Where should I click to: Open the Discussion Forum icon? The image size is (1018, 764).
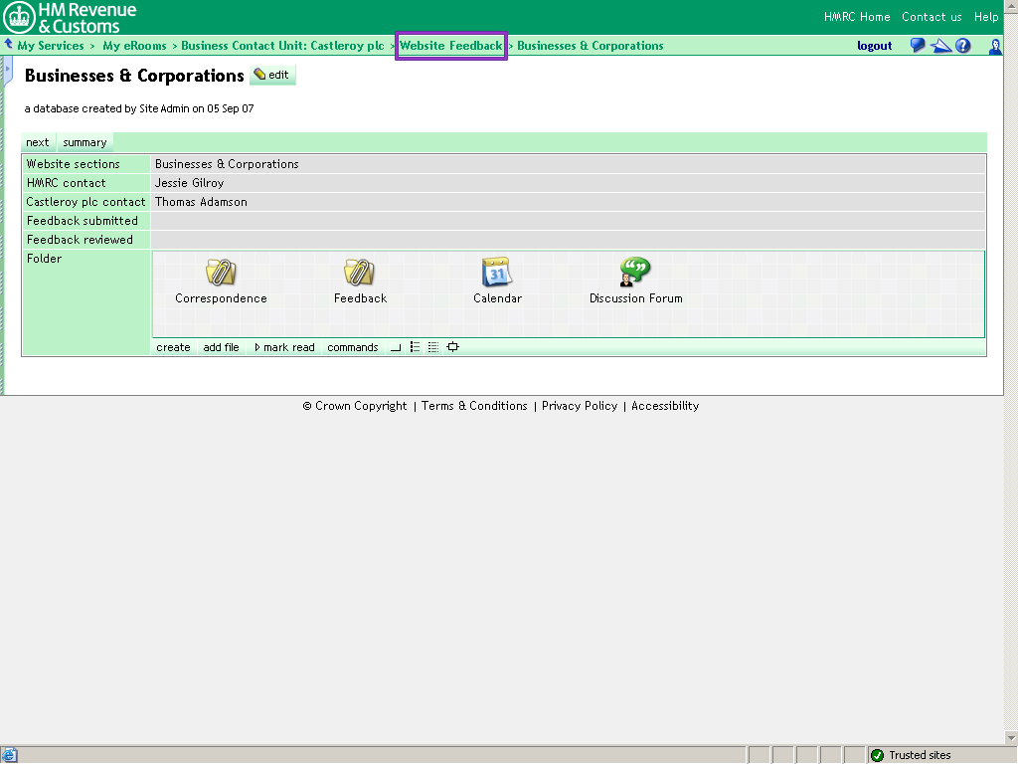(634, 272)
